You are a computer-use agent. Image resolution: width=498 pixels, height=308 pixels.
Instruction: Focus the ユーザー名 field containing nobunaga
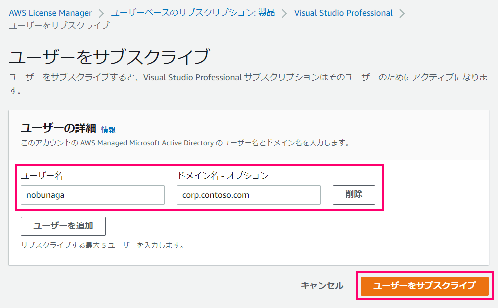click(92, 195)
